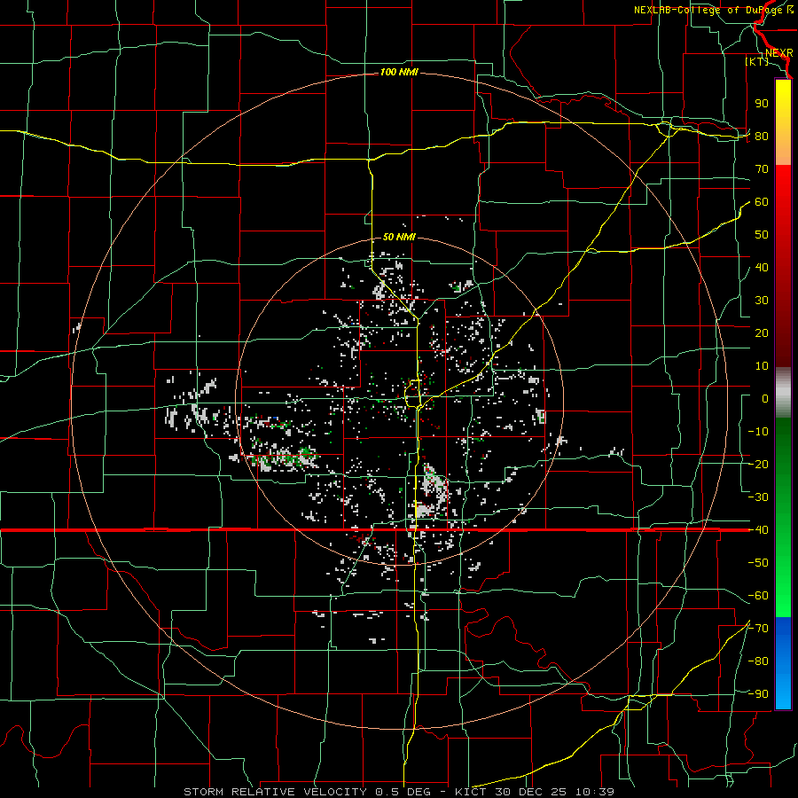Click the -20 value on velocity scale
This screenshot has width=798, height=798.
point(758,465)
